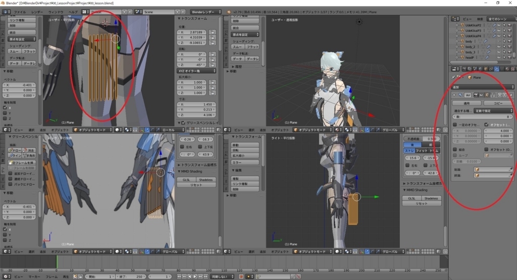Open the XYZ オイラー角 rotation mode dropdown
The width and height of the screenshot is (517, 280).
point(197,71)
